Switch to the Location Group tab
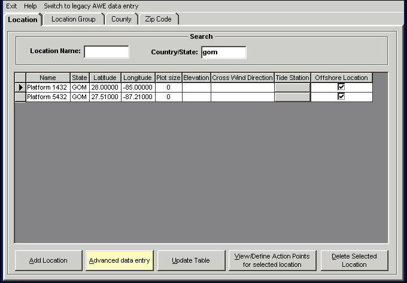Screen dimensions: 407x283 (x=73, y=19)
